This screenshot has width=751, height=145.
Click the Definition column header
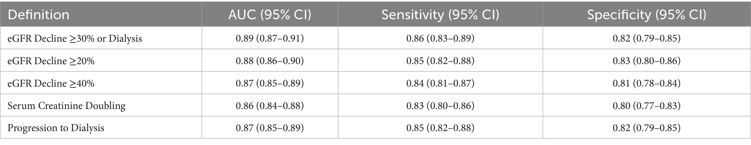pyautogui.click(x=39, y=15)
